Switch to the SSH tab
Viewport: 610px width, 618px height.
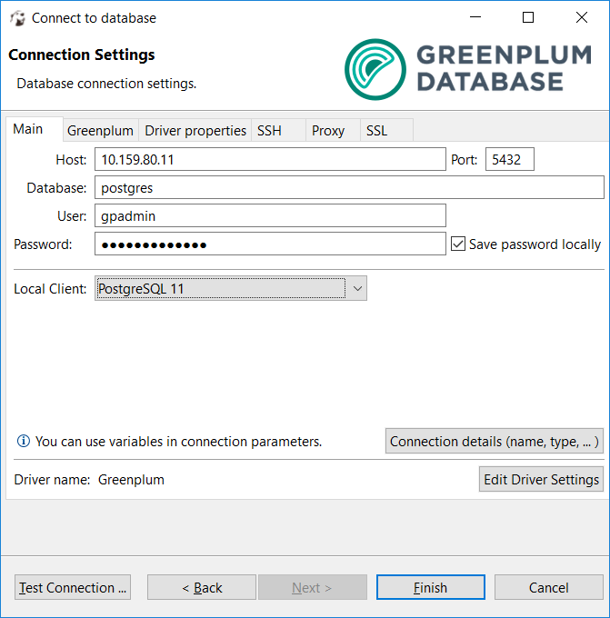(278, 131)
